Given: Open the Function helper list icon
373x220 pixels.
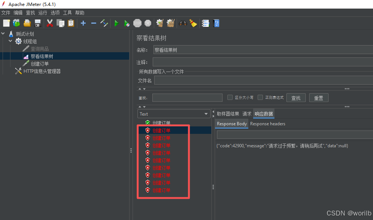Looking at the screenshot, I should point(205,23).
